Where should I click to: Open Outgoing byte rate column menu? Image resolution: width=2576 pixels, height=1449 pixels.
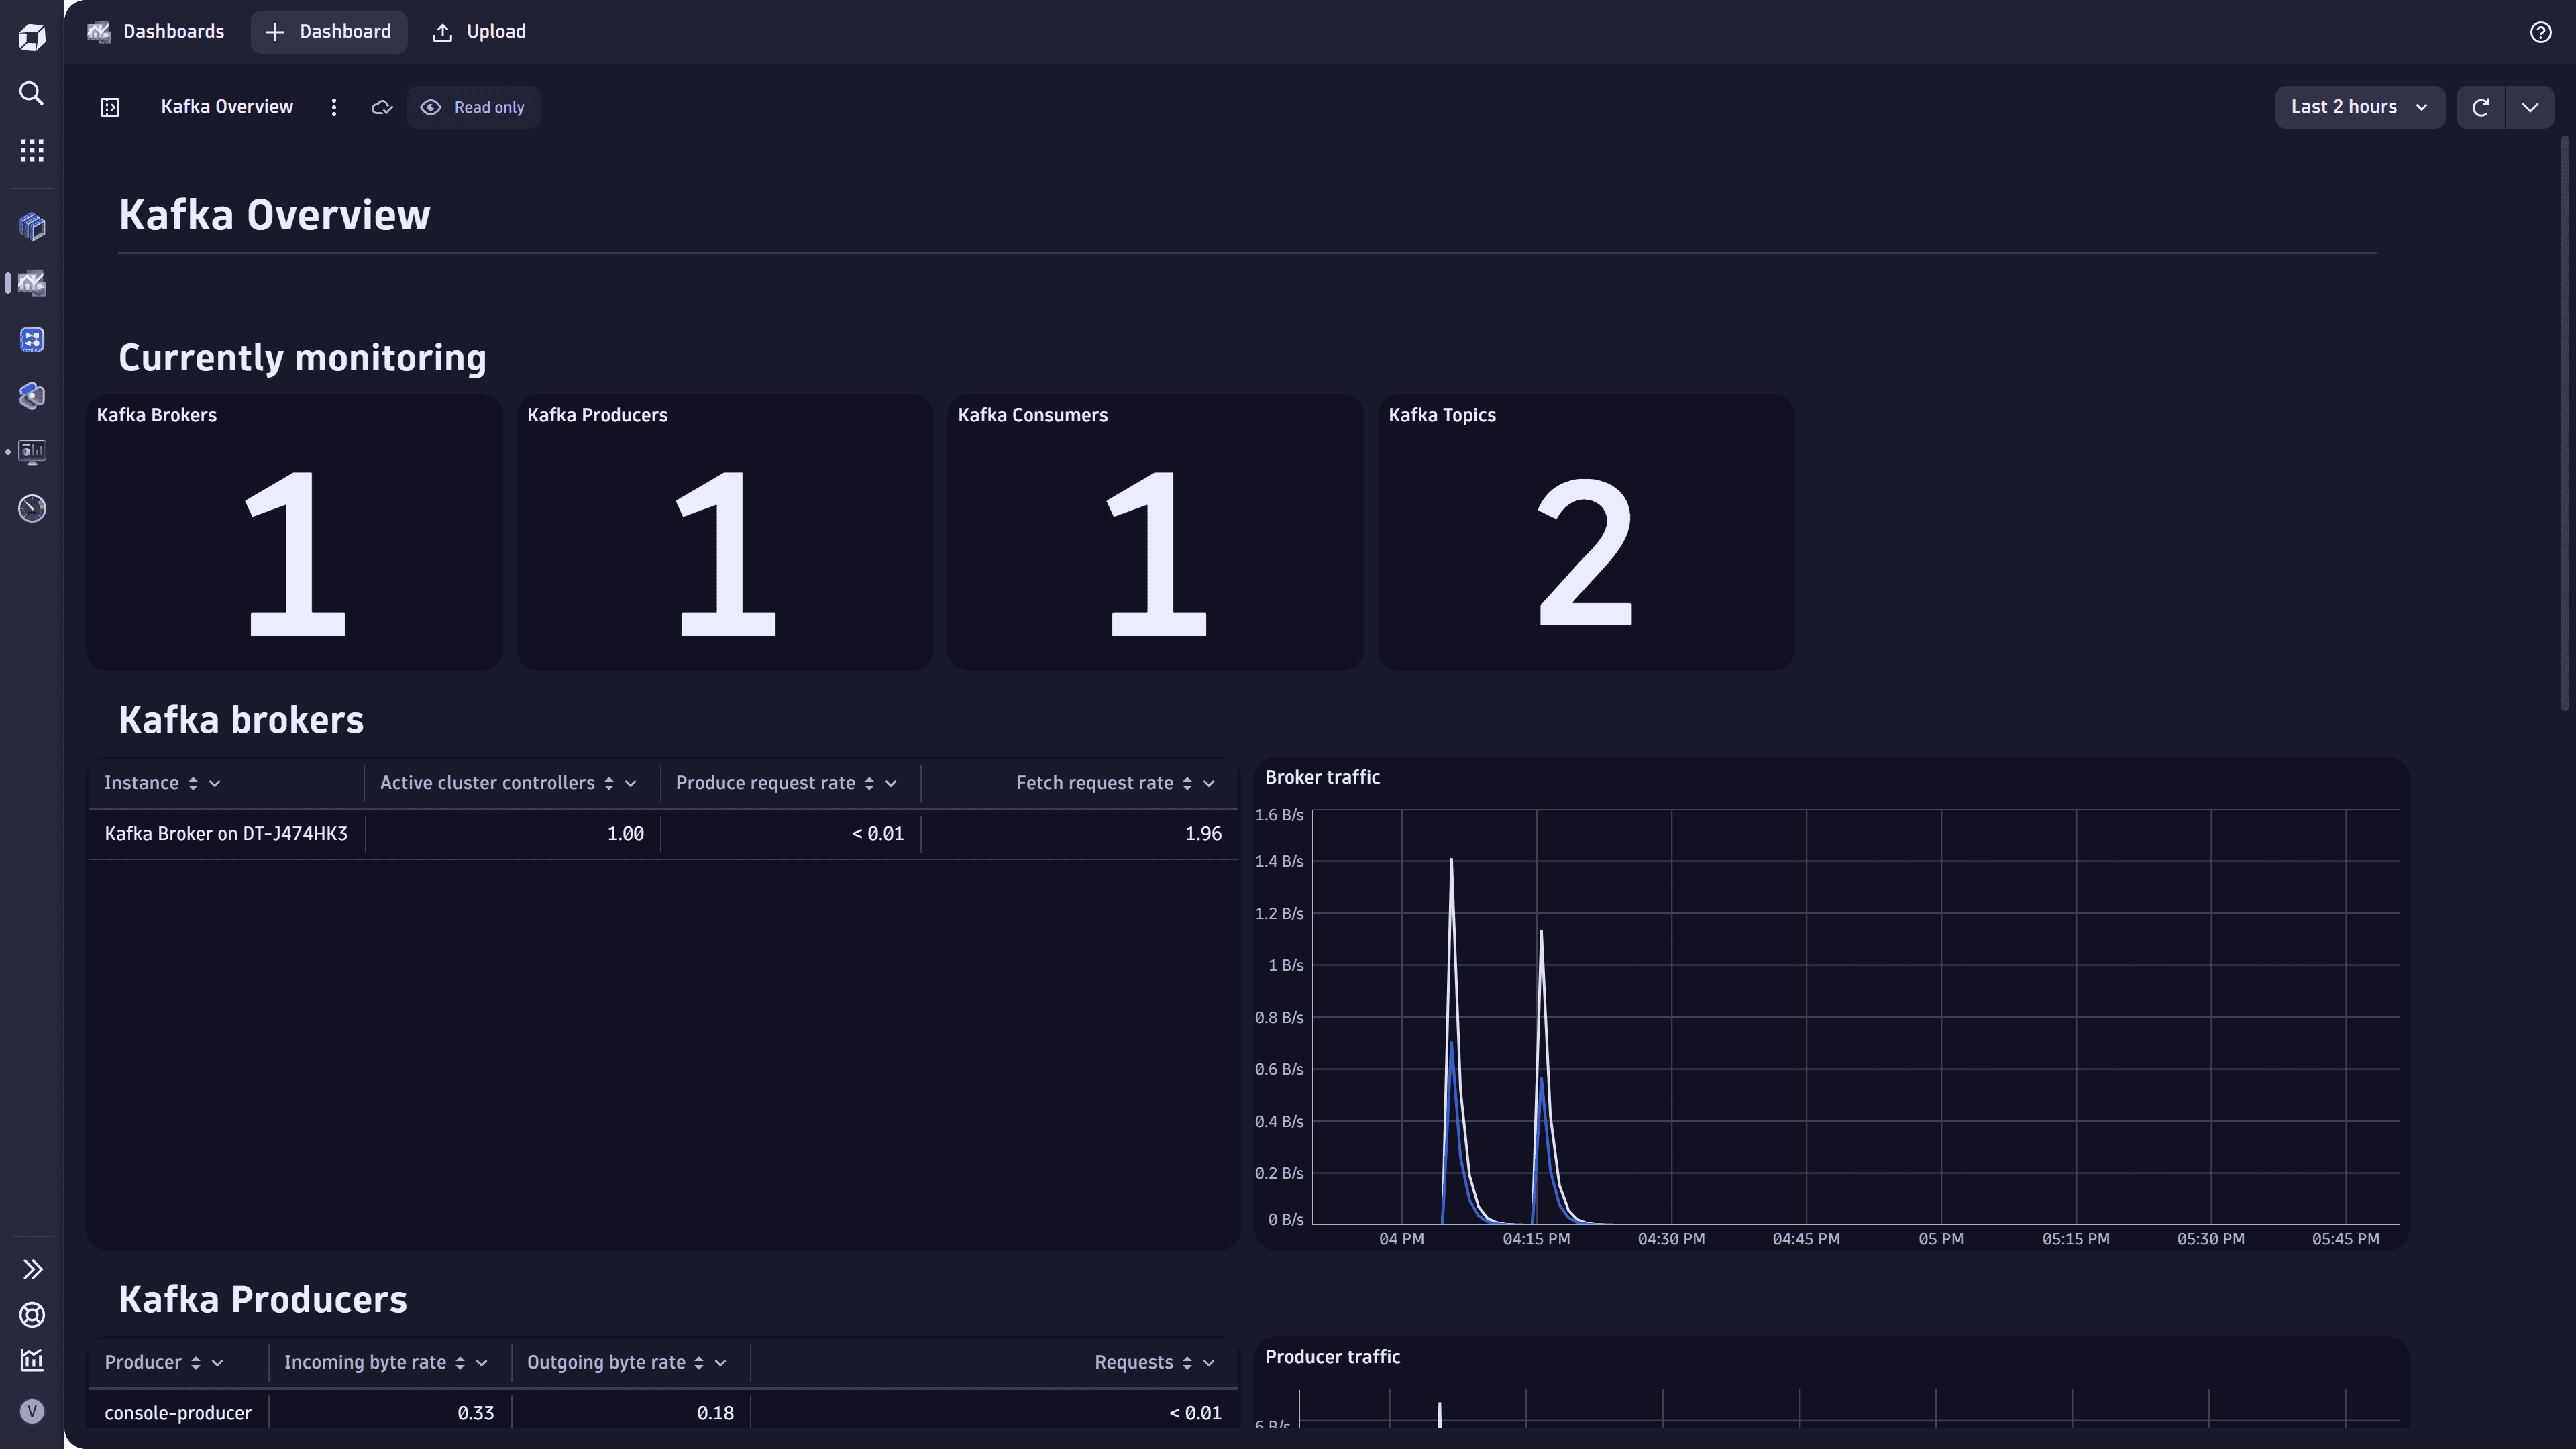(721, 1363)
